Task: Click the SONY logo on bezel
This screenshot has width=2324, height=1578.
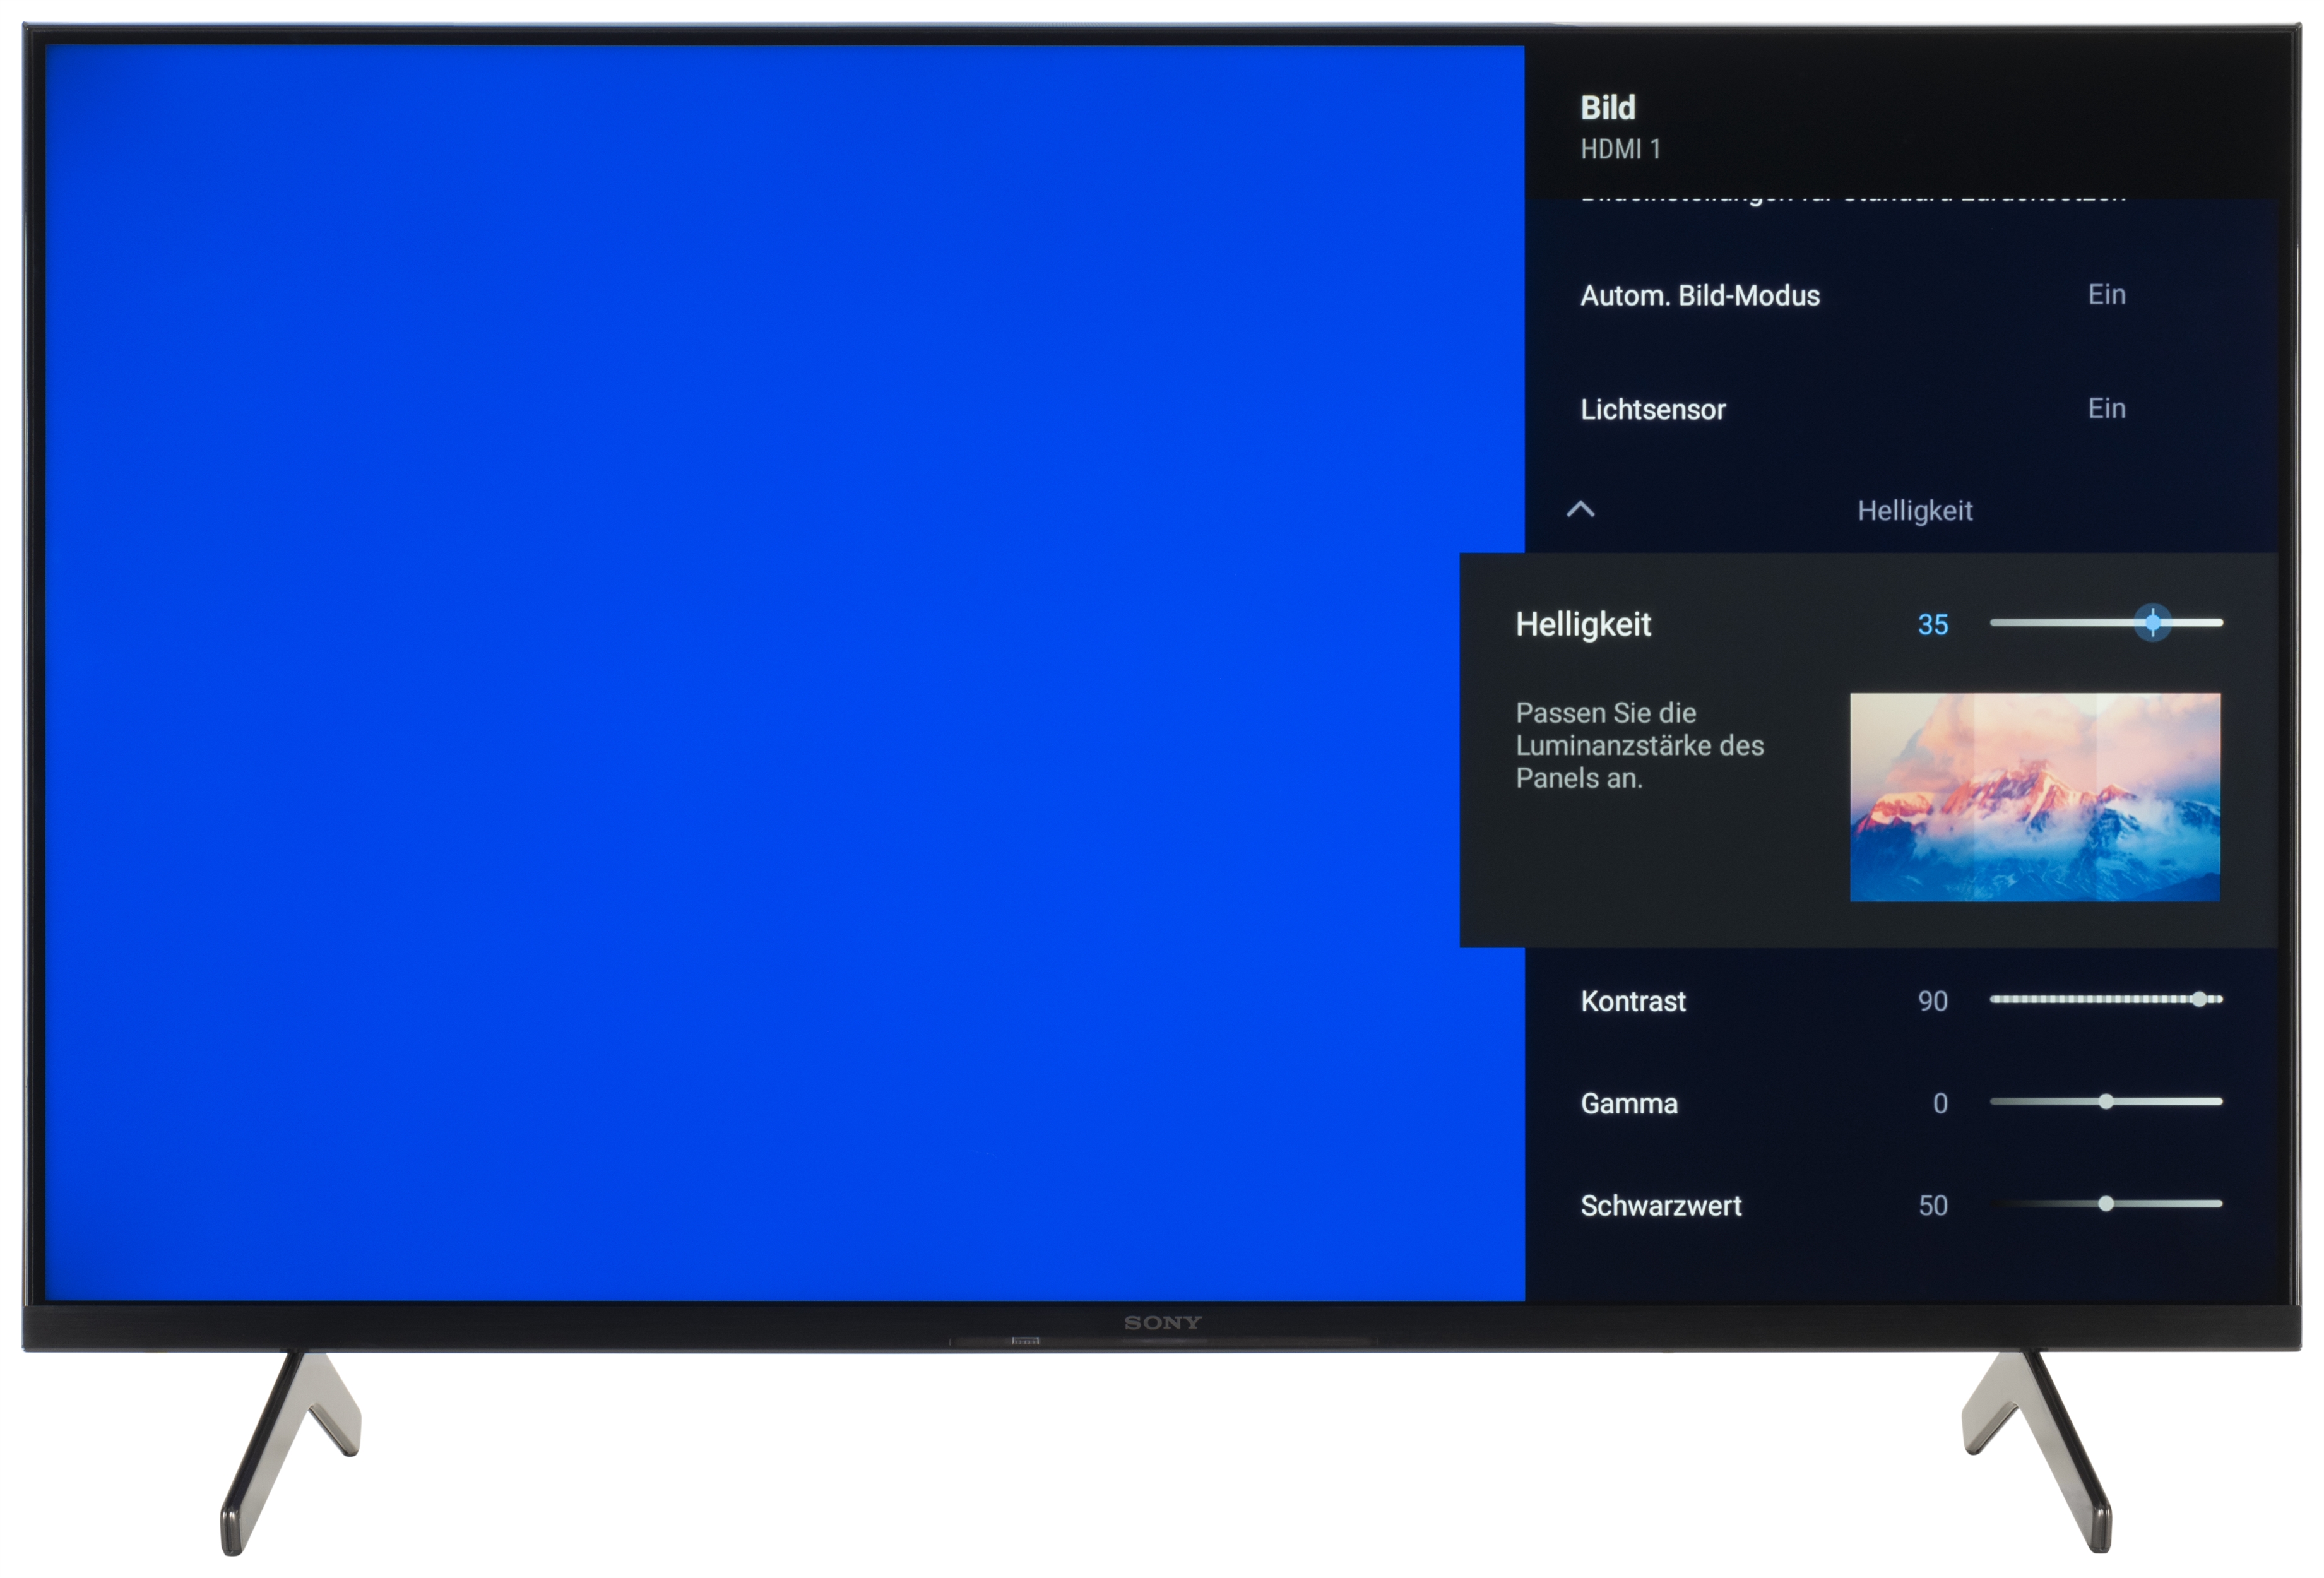Action: pyautogui.click(x=1162, y=1323)
